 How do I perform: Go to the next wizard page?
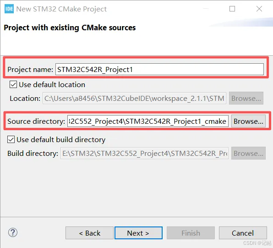coord(138,233)
